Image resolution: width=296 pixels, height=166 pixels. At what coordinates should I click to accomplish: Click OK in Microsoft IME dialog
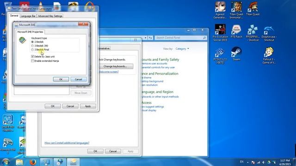coord(61,79)
